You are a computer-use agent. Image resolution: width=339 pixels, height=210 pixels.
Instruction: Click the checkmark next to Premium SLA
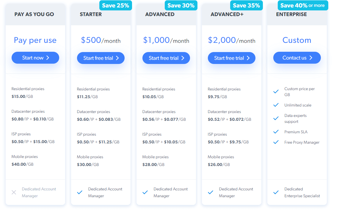click(276, 132)
